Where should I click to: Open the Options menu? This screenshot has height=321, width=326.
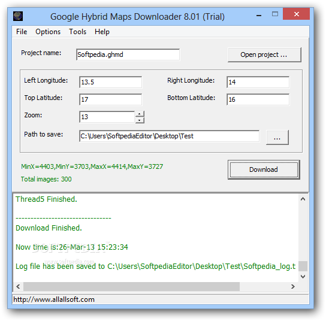48,32
